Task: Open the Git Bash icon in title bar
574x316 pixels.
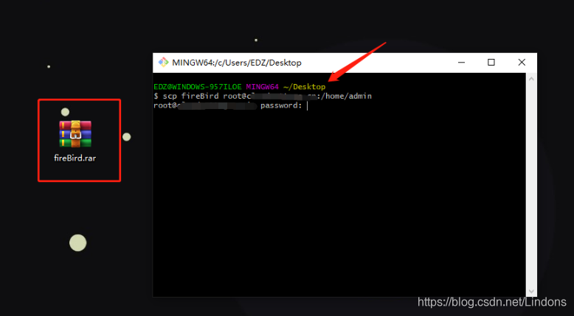Action: coord(163,63)
